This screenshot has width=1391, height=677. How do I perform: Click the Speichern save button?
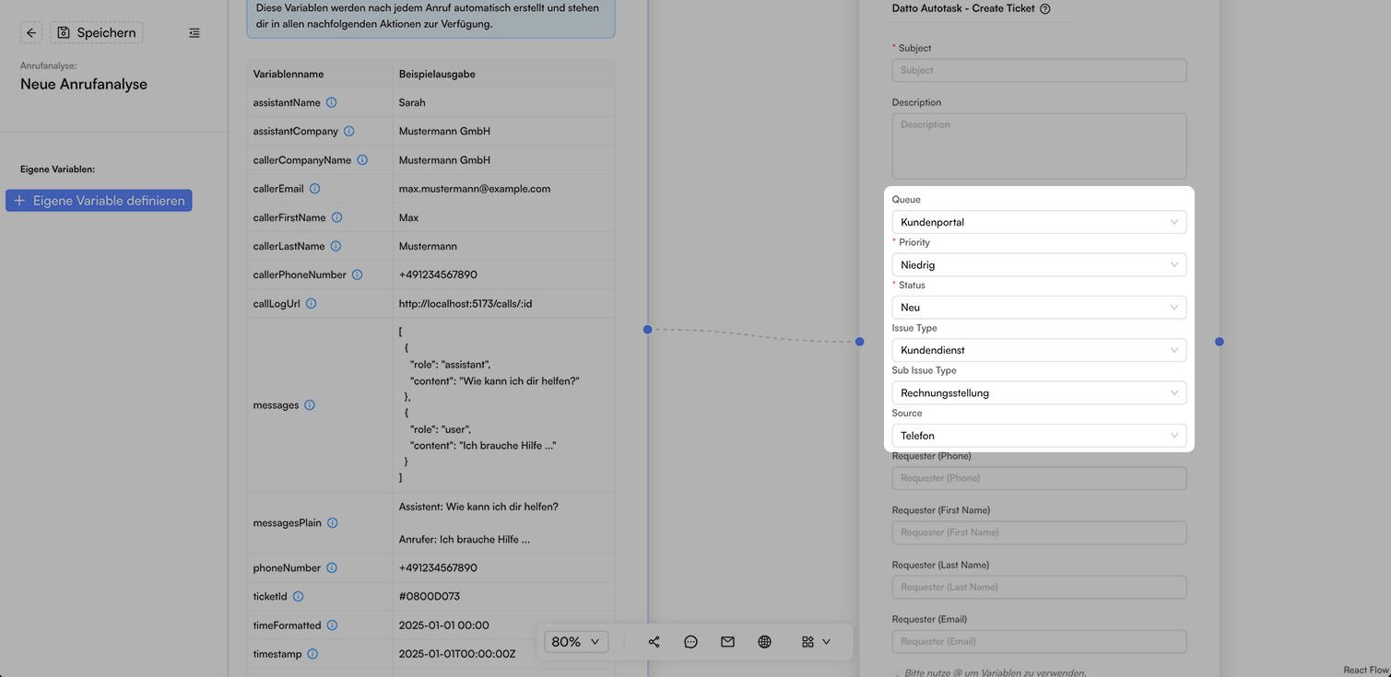[97, 33]
